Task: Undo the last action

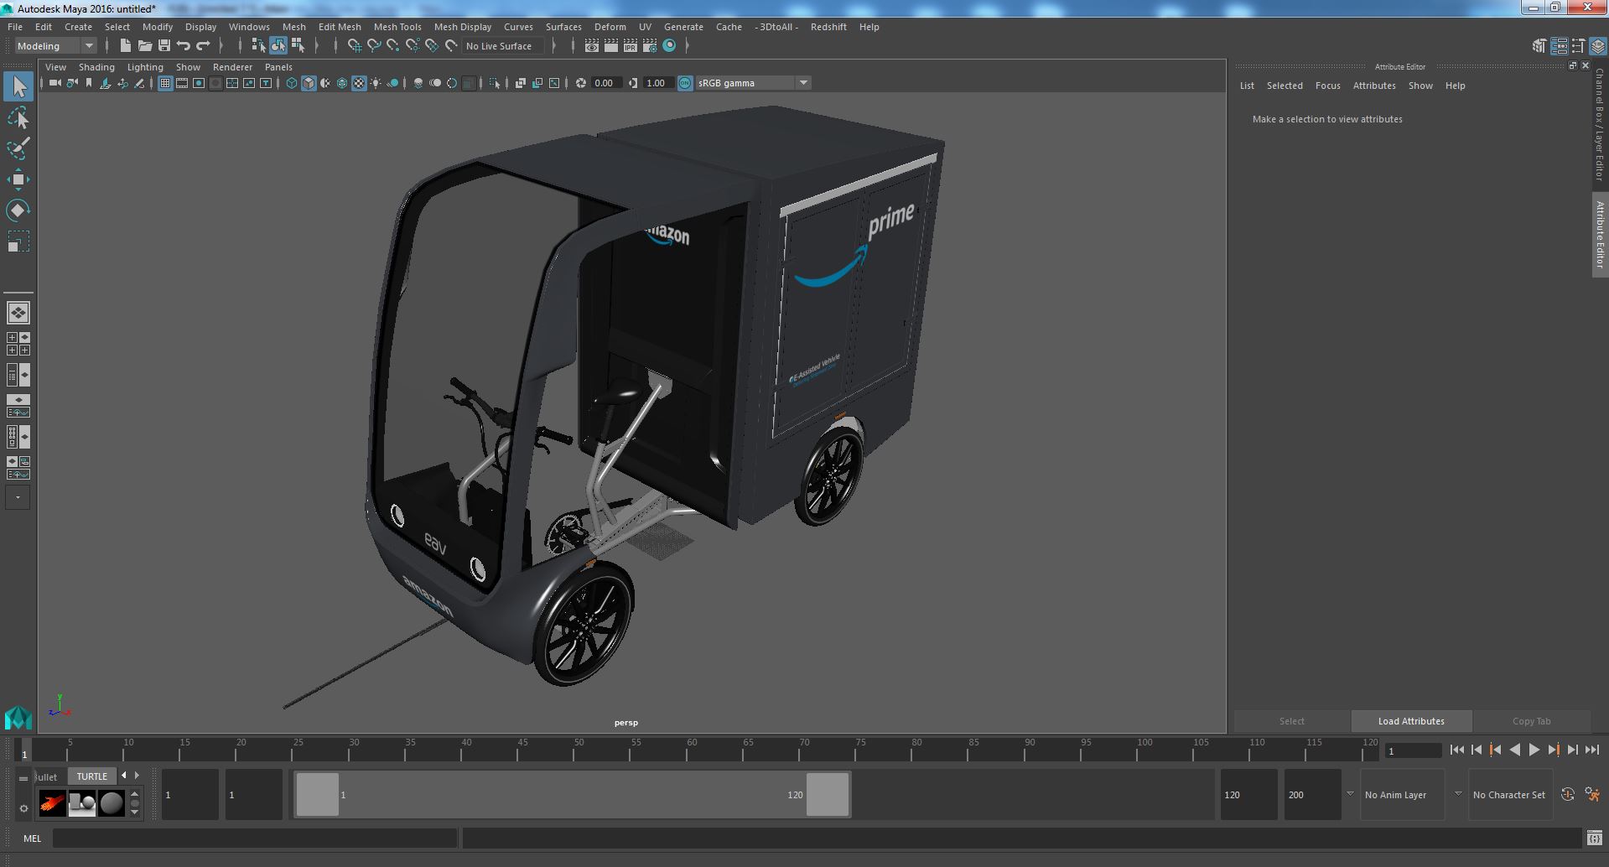Action: (184, 46)
